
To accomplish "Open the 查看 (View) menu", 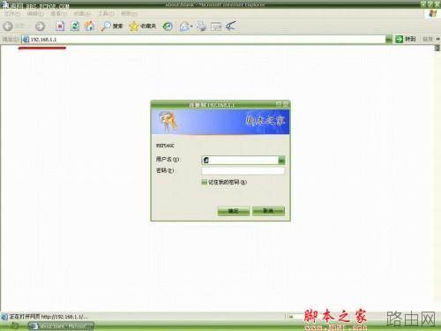I will pyautogui.click(x=59, y=13).
